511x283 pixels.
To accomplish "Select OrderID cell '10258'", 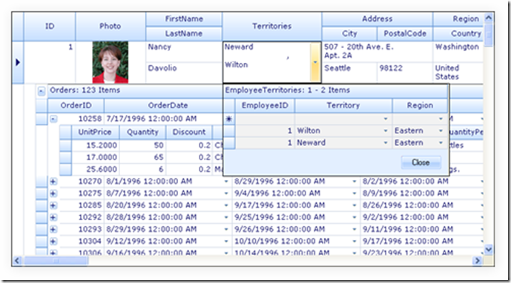I will click(82, 119).
